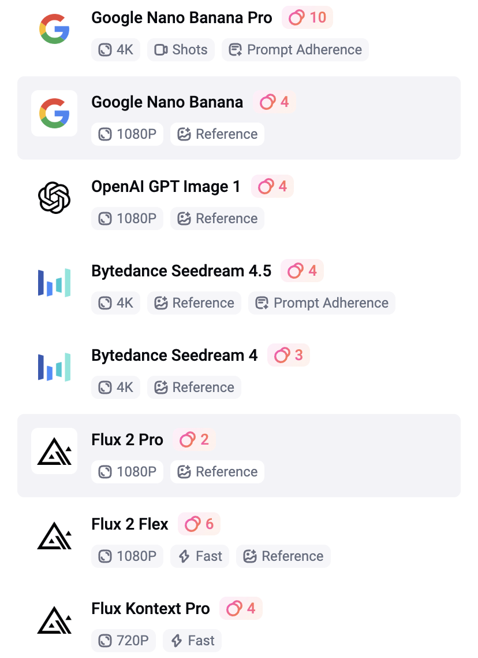Click the Shots tag under Nano Banana Pro
Viewport: 478px width, 658px height.
click(x=181, y=50)
